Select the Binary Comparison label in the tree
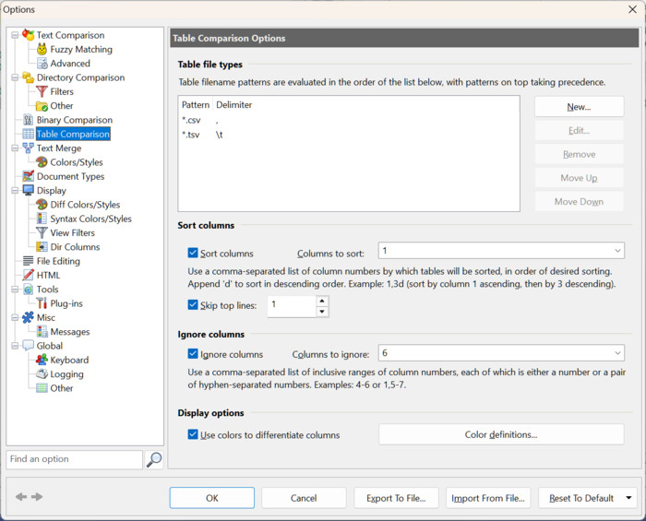Viewport: 646px width, 521px height. 75,120
